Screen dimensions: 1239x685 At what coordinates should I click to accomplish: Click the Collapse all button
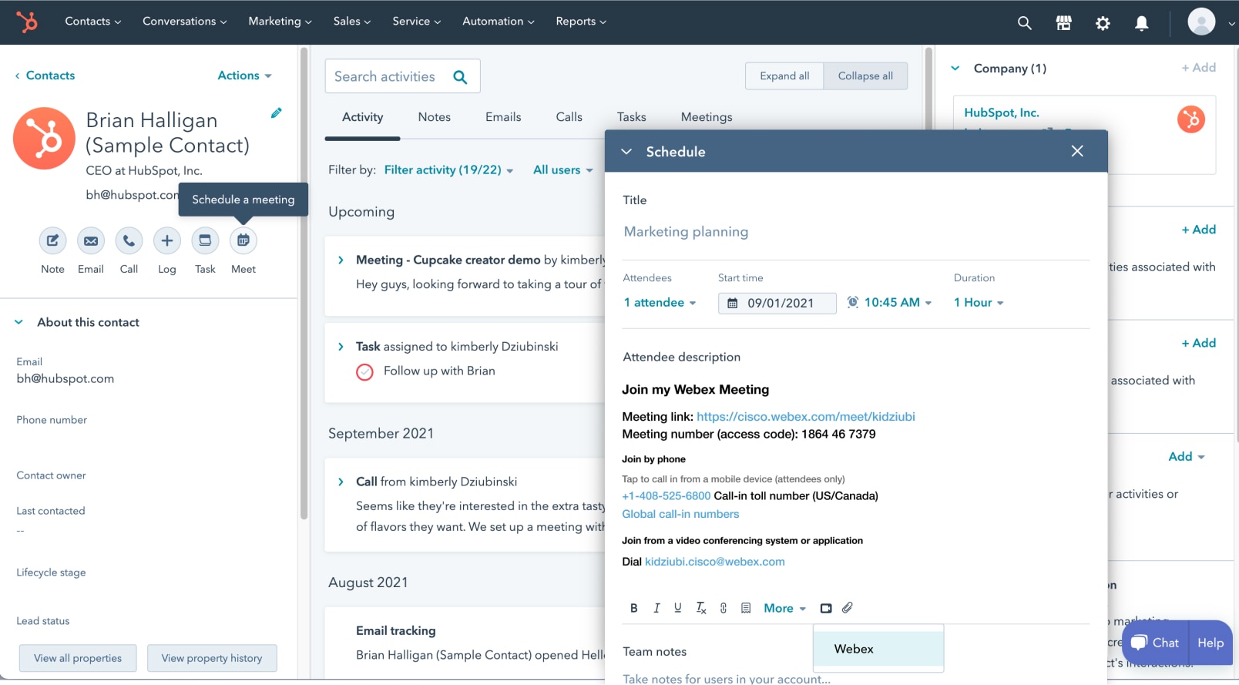(865, 76)
